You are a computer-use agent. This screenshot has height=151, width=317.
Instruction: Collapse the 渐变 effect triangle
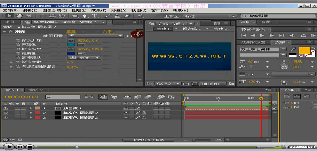coord(4,32)
